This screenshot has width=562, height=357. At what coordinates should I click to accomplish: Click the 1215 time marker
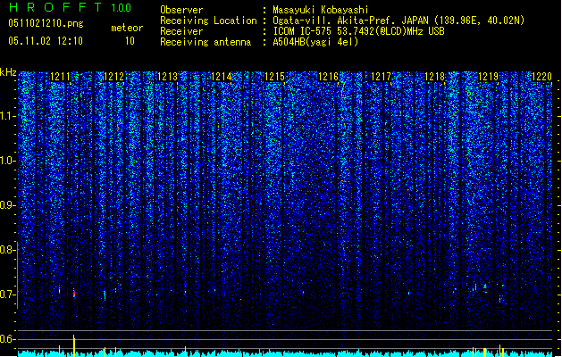point(274,77)
